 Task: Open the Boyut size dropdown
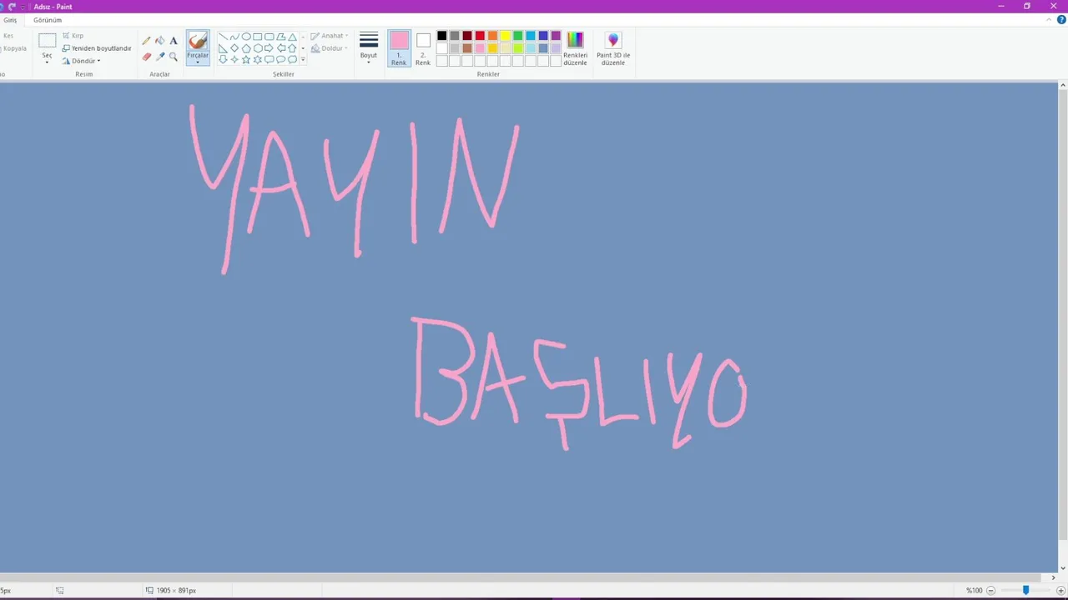[369, 48]
